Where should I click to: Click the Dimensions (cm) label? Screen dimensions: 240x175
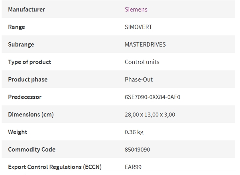[31, 115]
